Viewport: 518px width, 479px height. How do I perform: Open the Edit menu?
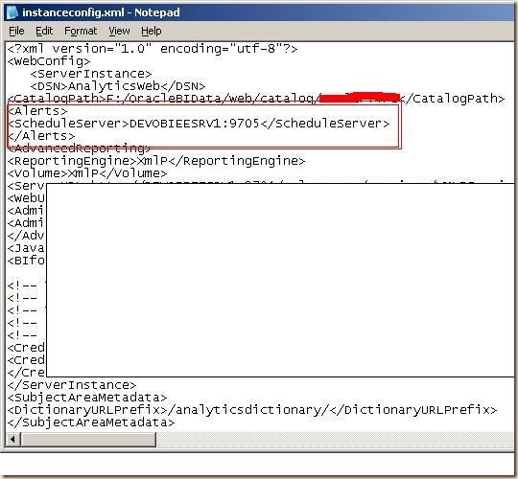[44, 31]
